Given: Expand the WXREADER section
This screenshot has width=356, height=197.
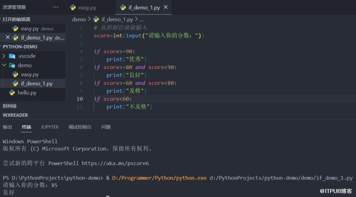Looking at the screenshot, I should pyautogui.click(x=15, y=115).
